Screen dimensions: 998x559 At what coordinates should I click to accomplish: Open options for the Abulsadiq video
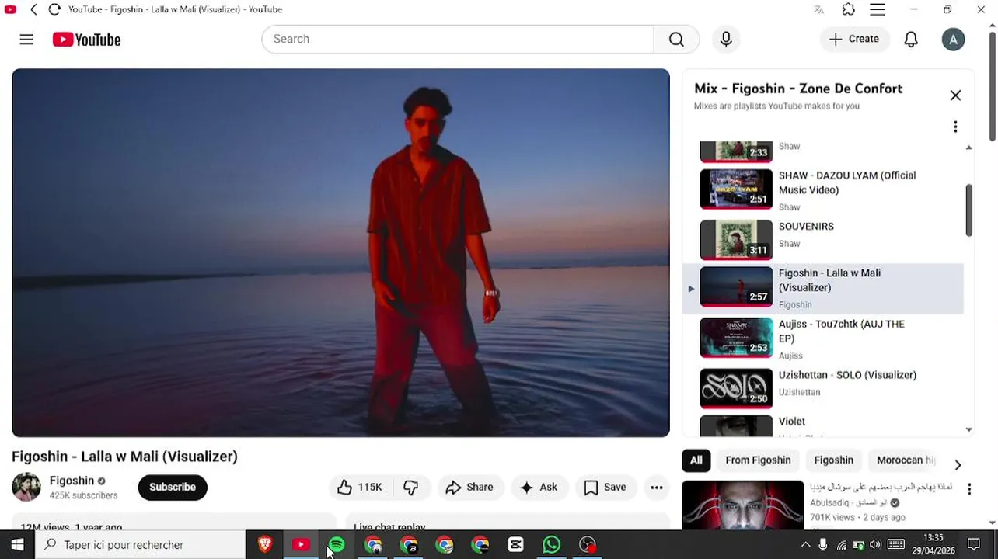(x=969, y=489)
